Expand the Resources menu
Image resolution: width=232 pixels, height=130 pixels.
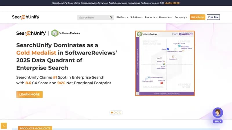[x=166, y=17]
